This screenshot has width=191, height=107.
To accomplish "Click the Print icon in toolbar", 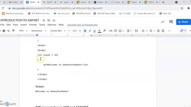I will point(4,31).
